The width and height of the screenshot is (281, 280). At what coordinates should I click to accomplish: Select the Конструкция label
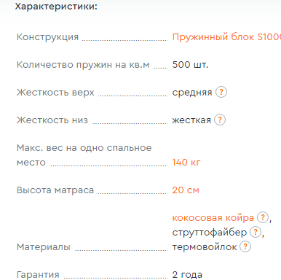[x=47, y=37]
